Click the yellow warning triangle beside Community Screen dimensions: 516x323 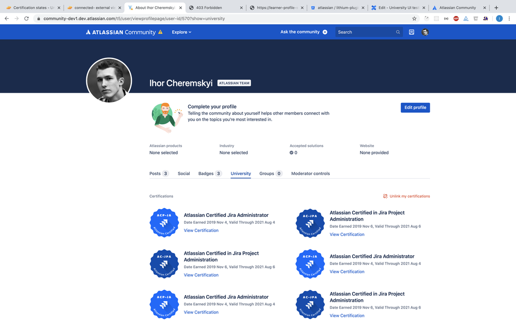[x=160, y=32]
